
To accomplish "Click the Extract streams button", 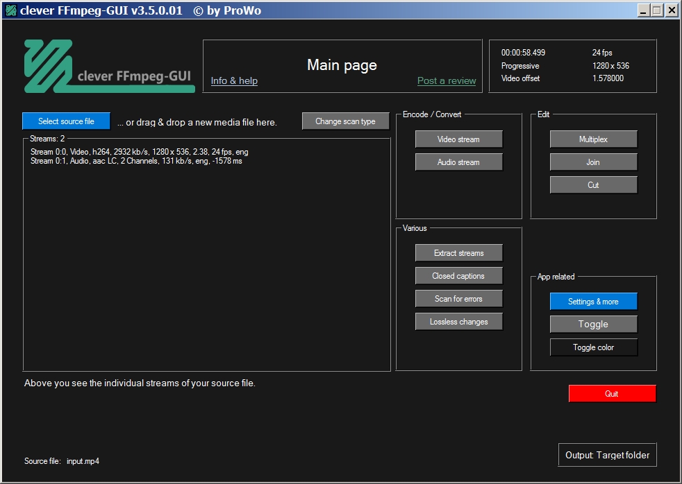I will 458,253.
